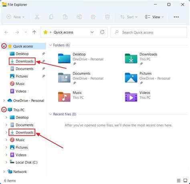190x184 pixels.
Task: Click the File Explorer title bar icon
Action: tap(4, 4)
